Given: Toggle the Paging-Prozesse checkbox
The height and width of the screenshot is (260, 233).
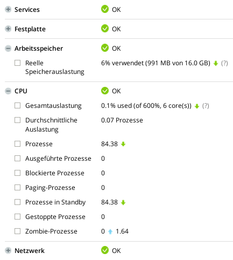Looking at the screenshot, I should pyautogui.click(x=17, y=188).
